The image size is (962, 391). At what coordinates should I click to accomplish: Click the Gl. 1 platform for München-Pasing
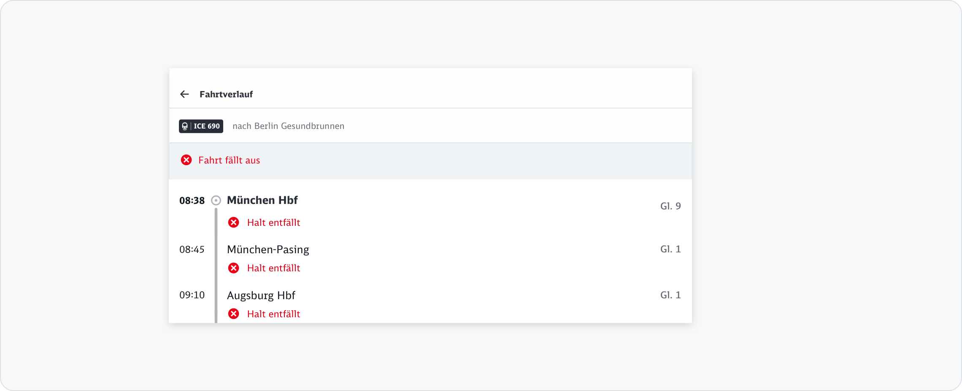click(x=670, y=249)
